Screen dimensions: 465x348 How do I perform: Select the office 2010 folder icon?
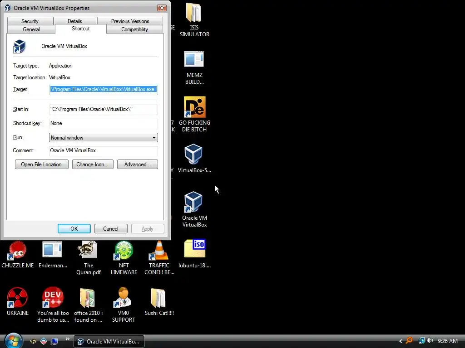pos(87,298)
